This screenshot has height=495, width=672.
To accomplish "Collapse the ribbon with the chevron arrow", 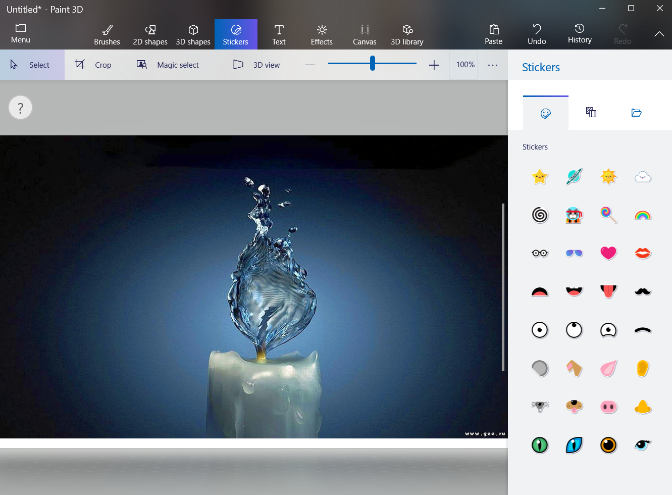I will tap(659, 34).
